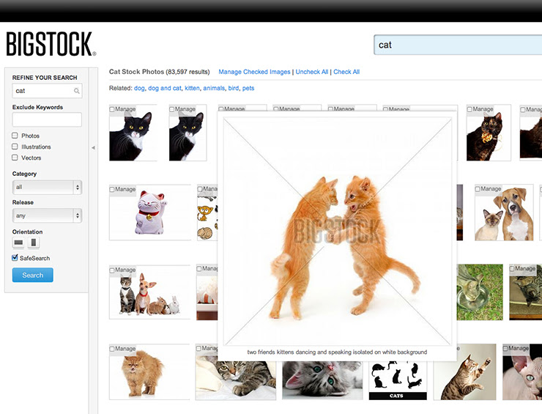
Task: Enable the Photos checkbox
Action: [15, 136]
